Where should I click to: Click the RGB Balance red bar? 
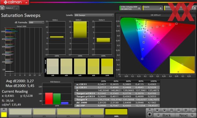click(x=49, y=99)
